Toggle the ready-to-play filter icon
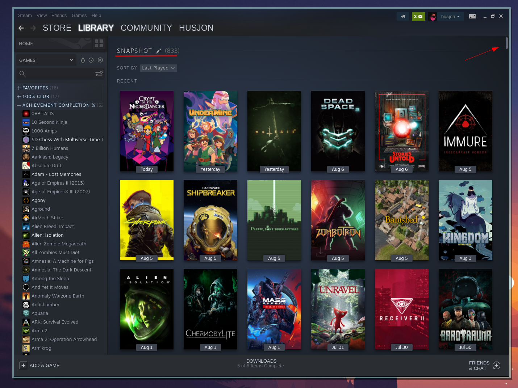The image size is (518, 388). 100,60
